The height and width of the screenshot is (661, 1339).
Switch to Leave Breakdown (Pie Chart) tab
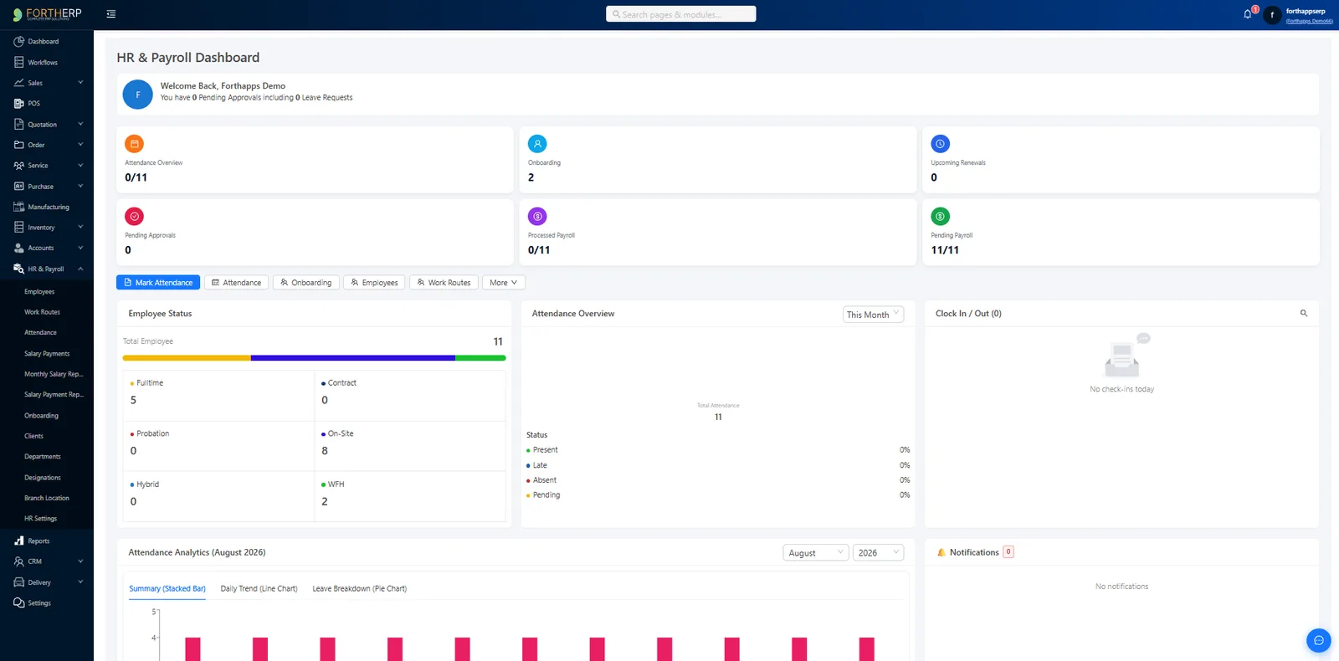click(360, 589)
